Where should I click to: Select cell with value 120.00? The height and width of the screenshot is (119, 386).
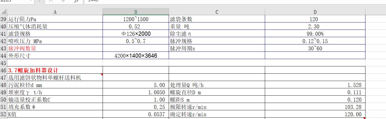click(x=315, y=114)
